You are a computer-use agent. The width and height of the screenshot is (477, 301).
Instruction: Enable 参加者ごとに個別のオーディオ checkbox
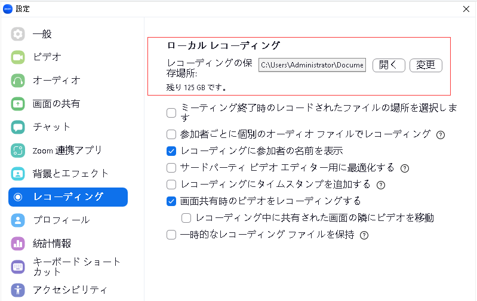[171, 134]
